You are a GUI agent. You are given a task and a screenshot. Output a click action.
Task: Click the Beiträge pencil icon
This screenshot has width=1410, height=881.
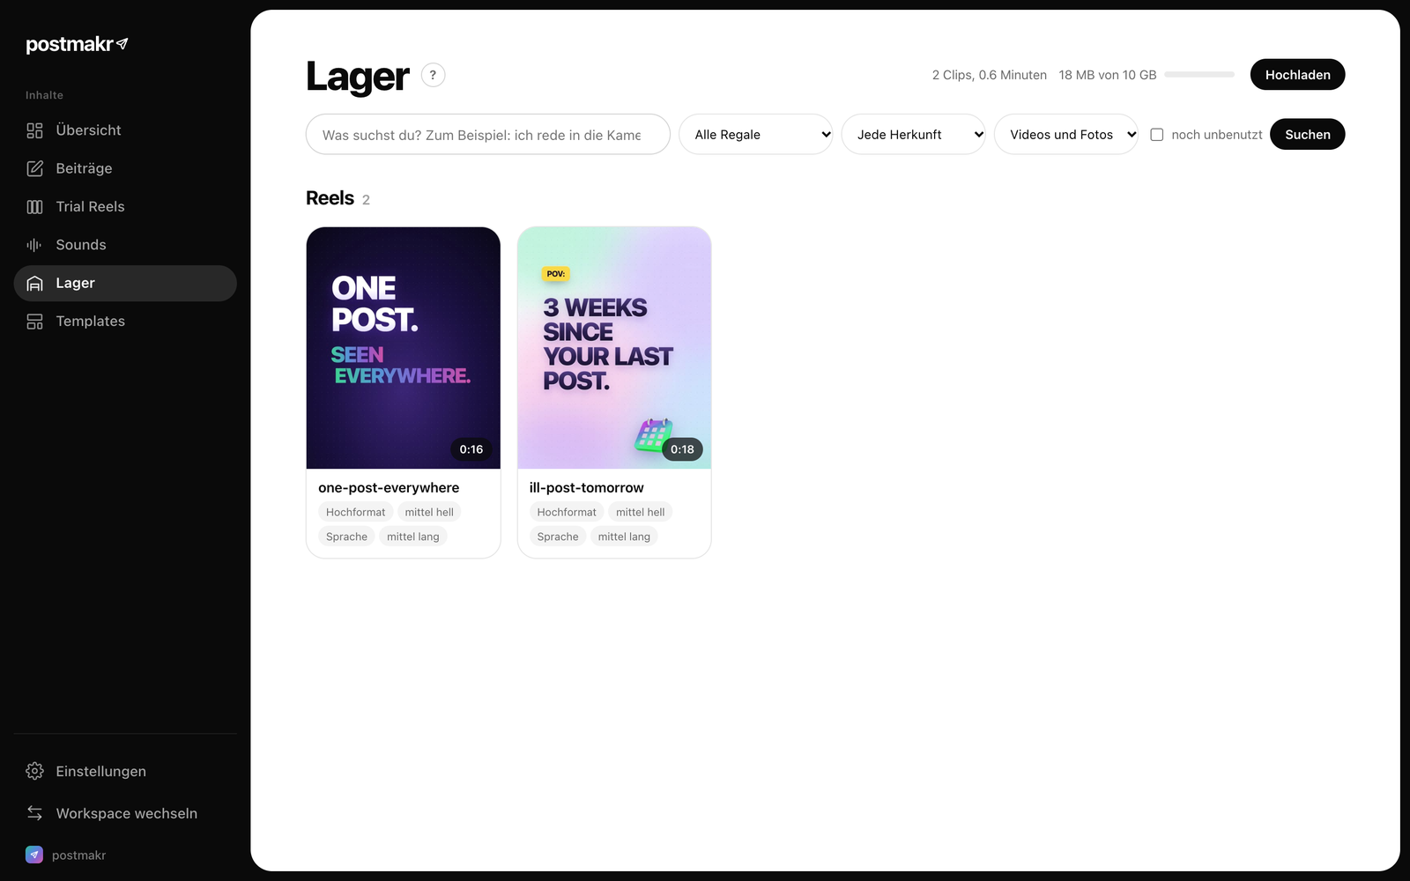tap(34, 168)
